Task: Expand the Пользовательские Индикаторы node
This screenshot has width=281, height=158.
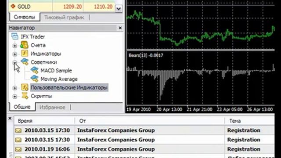Action: 15,88
